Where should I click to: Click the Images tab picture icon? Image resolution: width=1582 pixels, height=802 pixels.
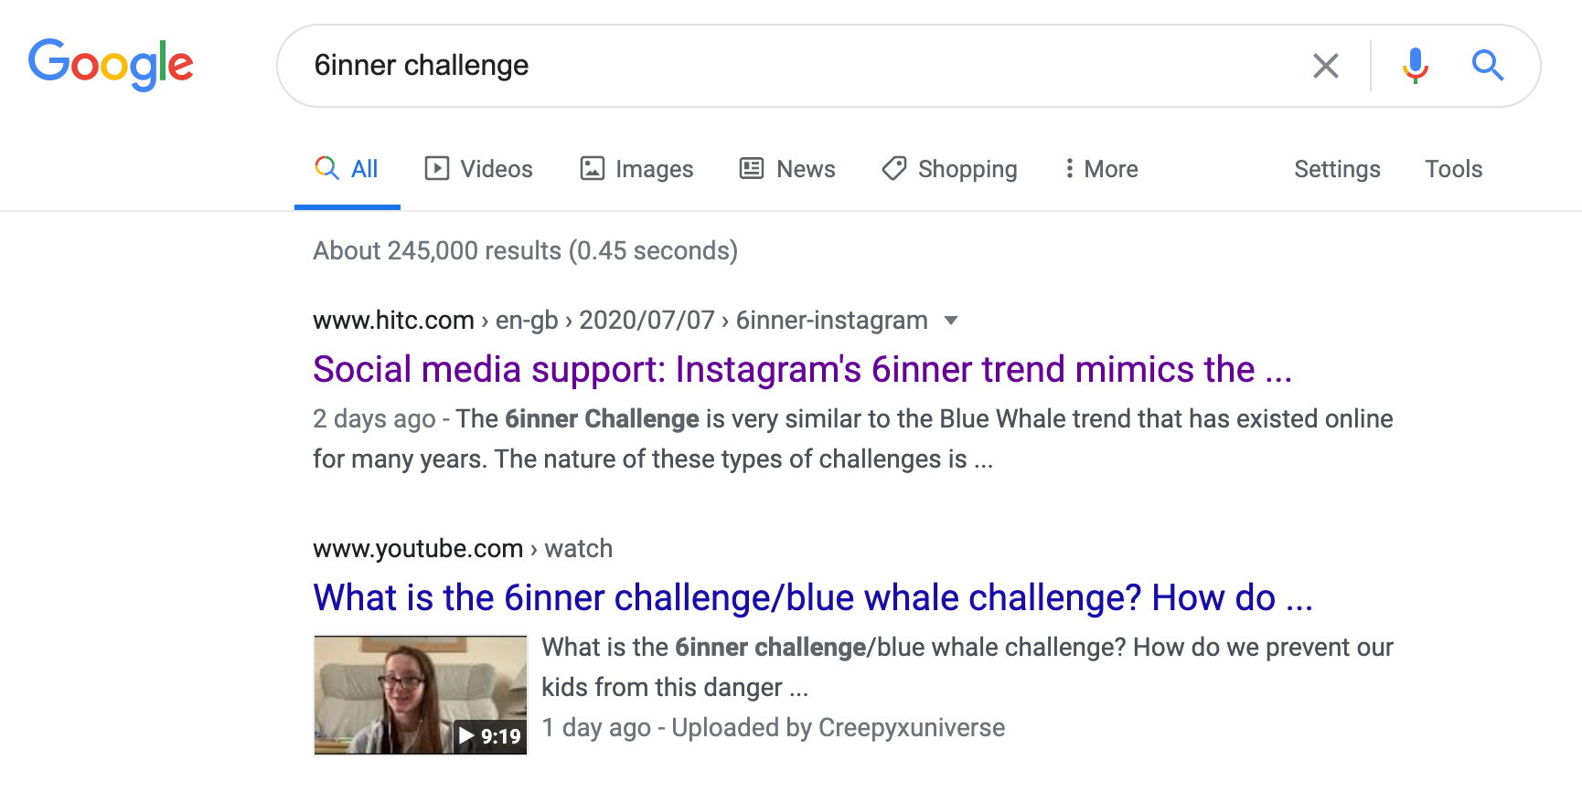coord(593,169)
